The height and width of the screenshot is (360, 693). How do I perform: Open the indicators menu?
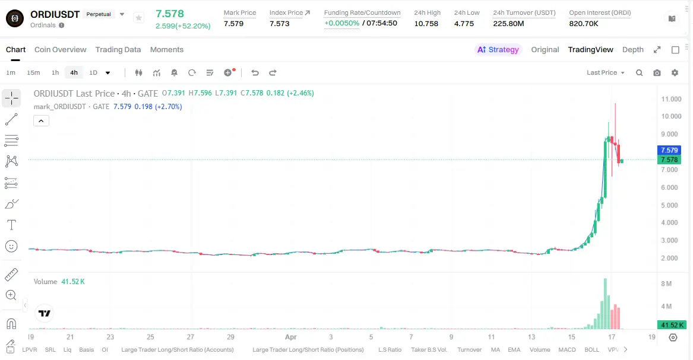click(156, 73)
